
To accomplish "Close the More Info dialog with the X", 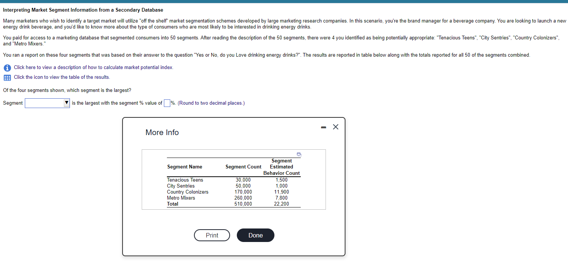I will (335, 127).
